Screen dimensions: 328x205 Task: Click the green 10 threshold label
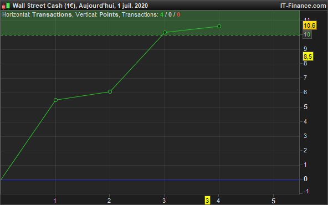[307, 34]
